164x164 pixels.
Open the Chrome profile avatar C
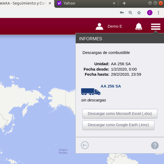pyautogui.click(x=150, y=13)
